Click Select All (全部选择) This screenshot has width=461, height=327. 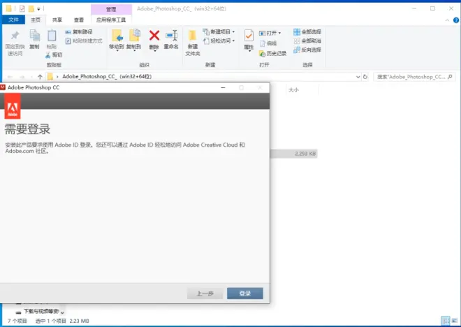click(307, 31)
